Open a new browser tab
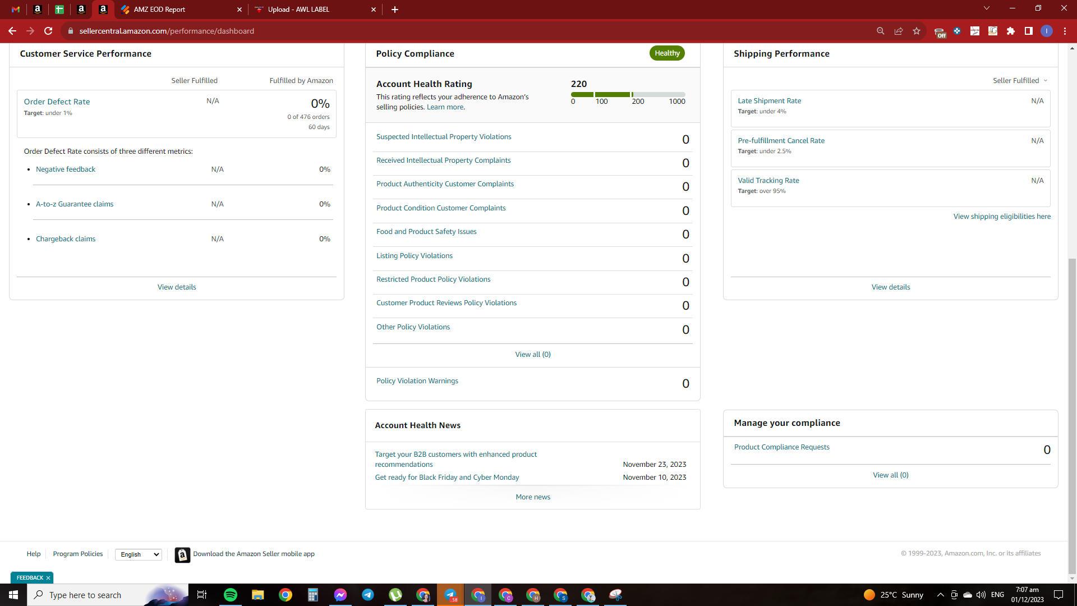Screen dimensions: 1077x606 395,10
